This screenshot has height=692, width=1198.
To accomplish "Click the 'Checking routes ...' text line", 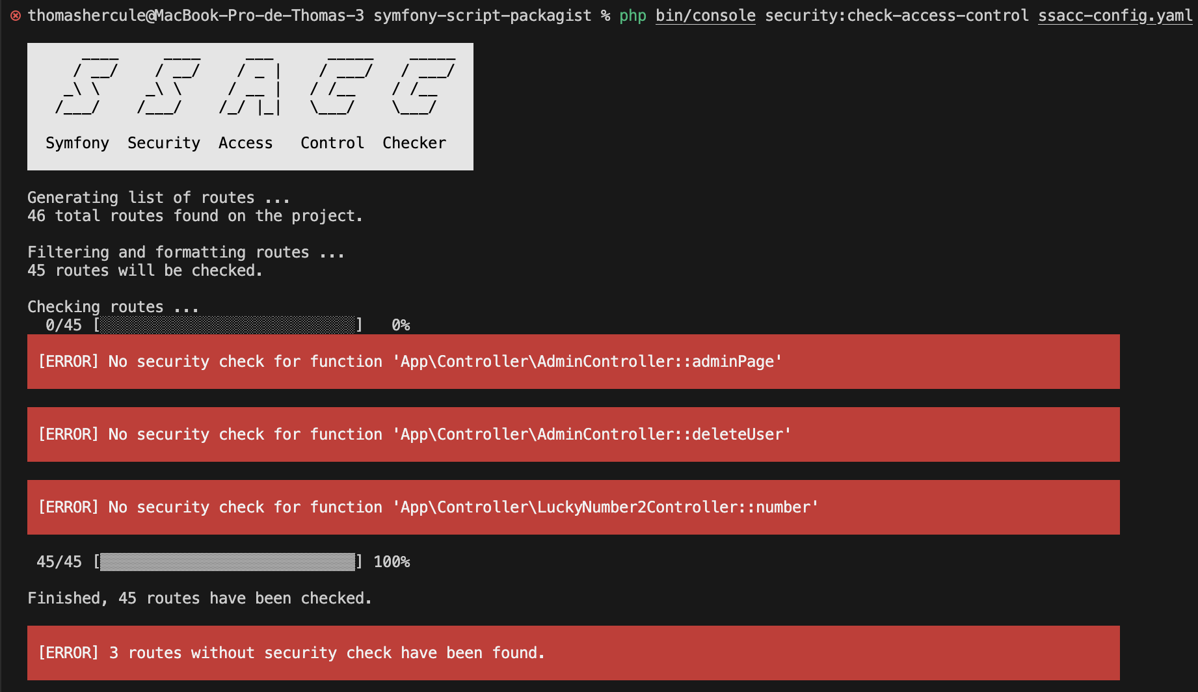I will tap(113, 307).
